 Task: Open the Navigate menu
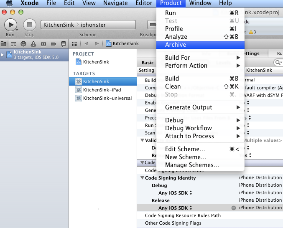pyautogui.click(x=115, y=3)
